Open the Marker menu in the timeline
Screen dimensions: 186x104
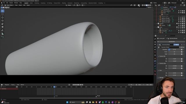(22, 85)
